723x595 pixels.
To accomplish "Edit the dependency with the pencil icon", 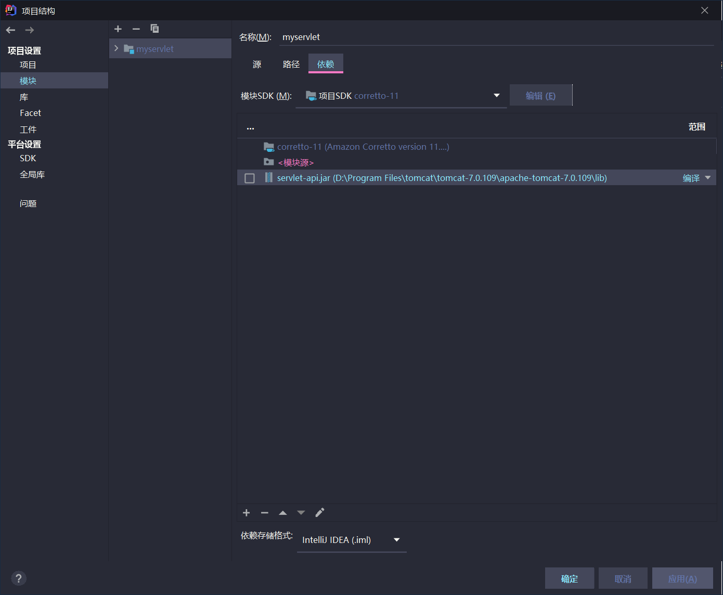I will point(320,513).
